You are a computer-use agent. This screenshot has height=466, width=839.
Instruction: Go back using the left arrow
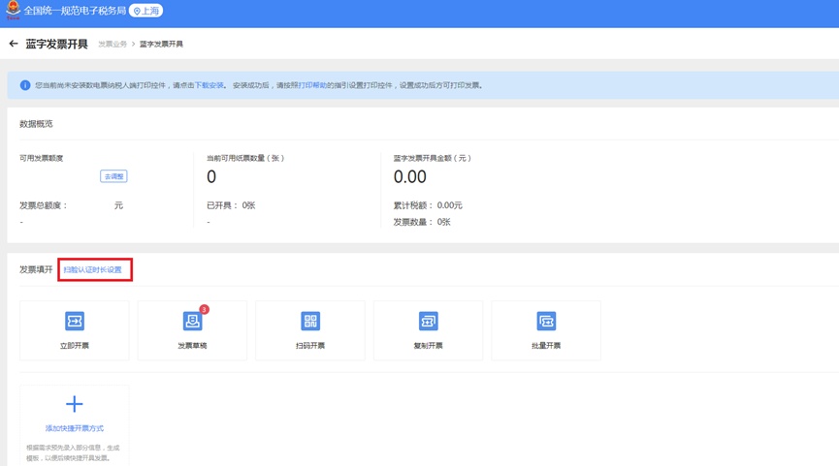click(14, 44)
